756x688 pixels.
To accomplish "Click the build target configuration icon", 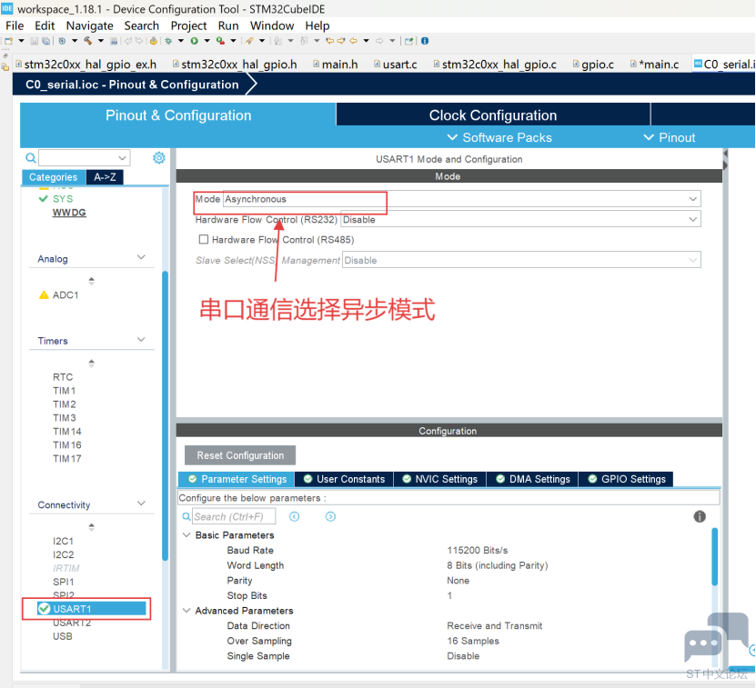I will pyautogui.click(x=62, y=41).
